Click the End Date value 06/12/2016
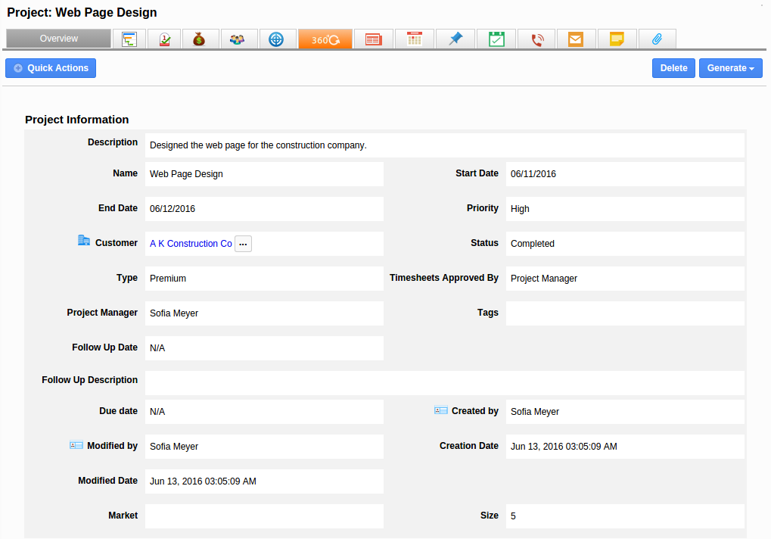Viewport: 771px width, 539px height. [172, 209]
